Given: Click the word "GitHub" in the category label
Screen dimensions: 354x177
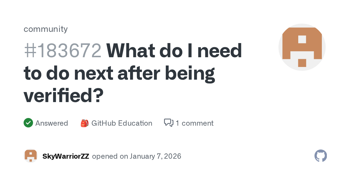Looking at the screenshot, I should (104, 123).
